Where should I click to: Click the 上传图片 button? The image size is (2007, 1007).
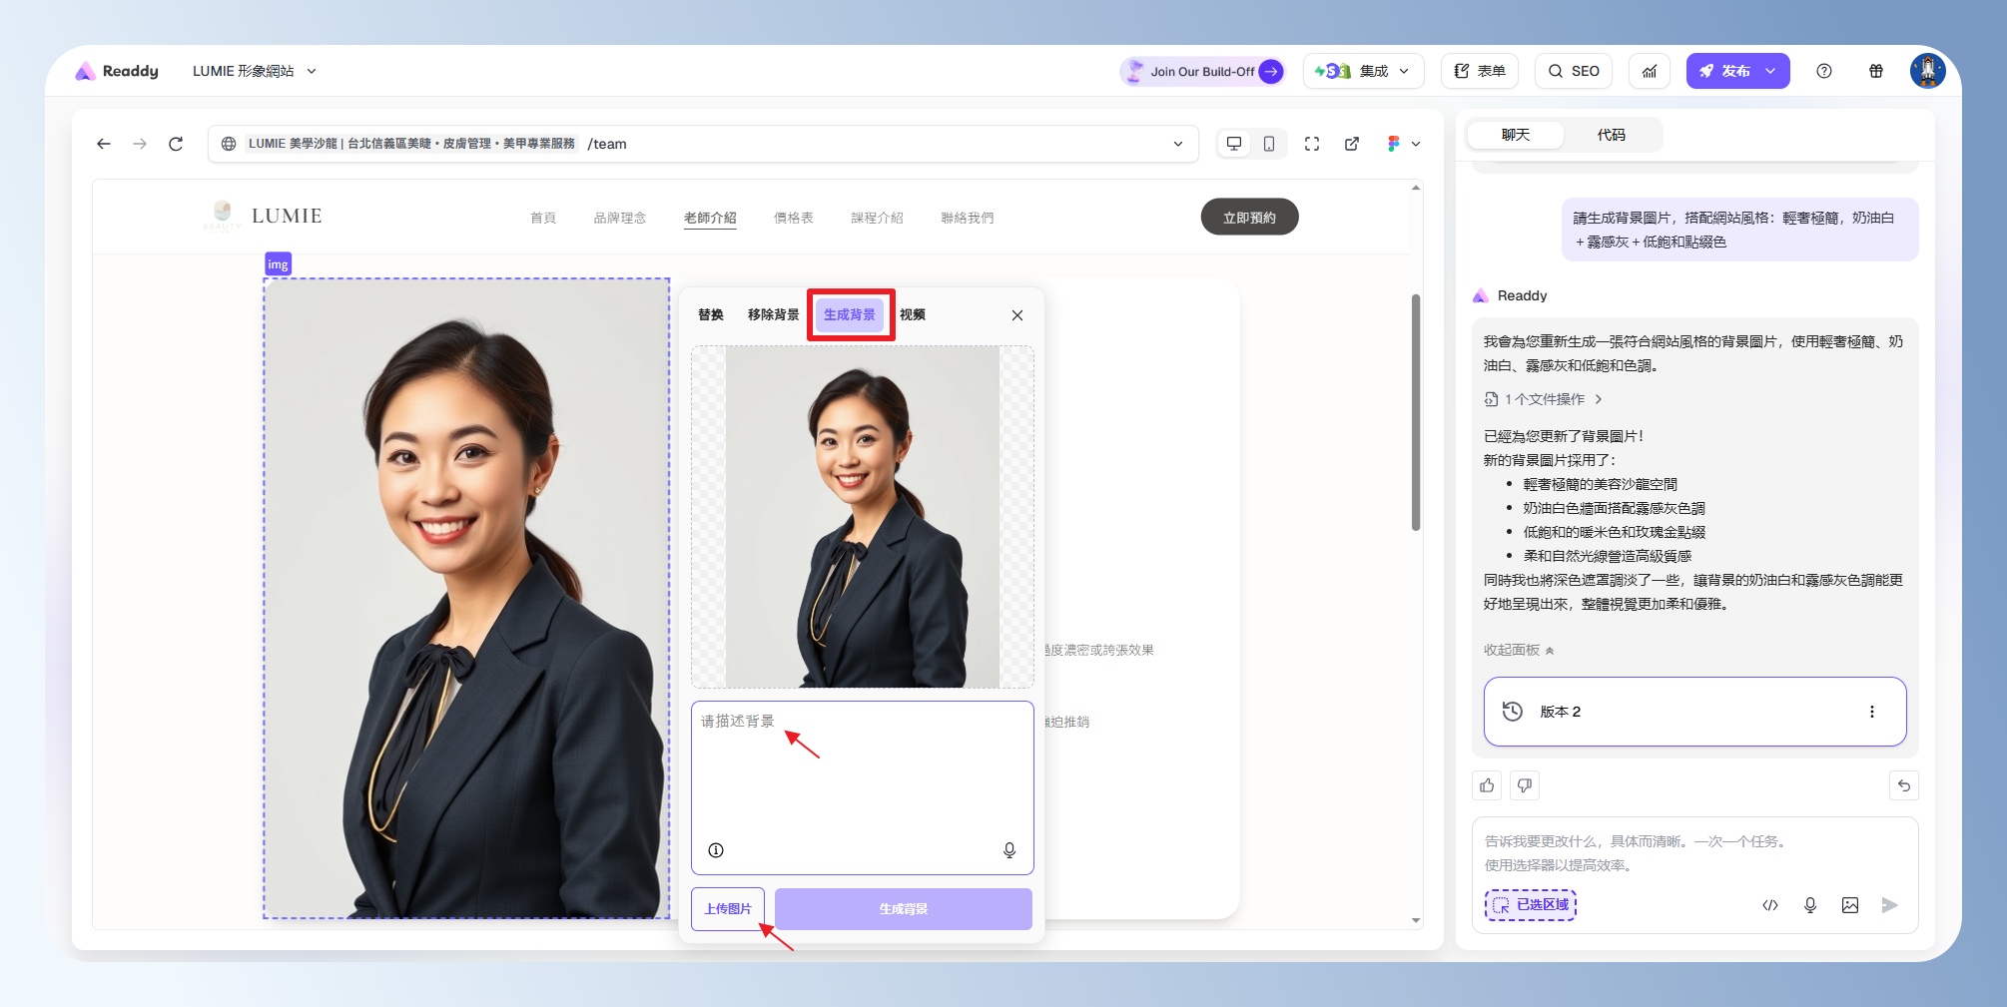click(x=728, y=909)
